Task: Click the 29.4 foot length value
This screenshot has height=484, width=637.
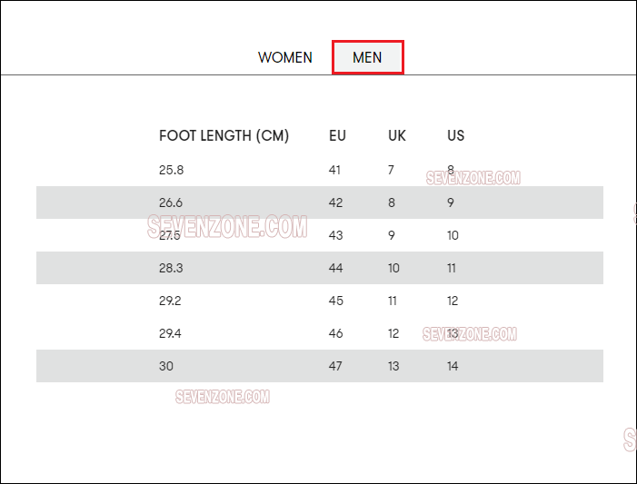Action: coord(170,333)
